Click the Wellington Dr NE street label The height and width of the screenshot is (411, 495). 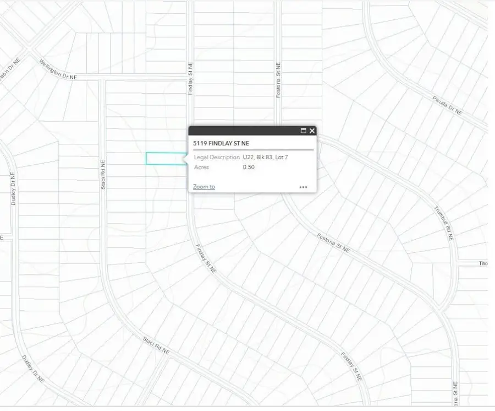tap(60, 71)
